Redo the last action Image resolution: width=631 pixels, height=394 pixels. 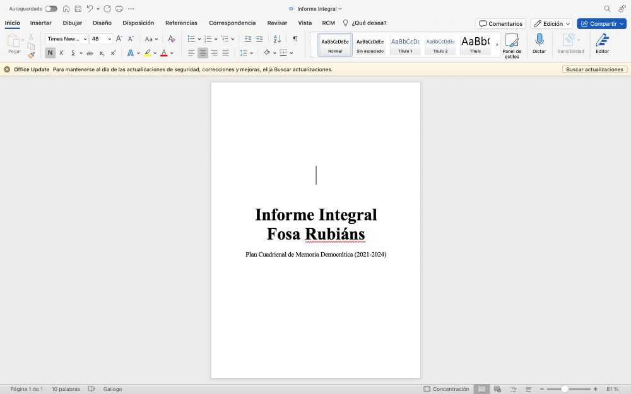coord(107,8)
